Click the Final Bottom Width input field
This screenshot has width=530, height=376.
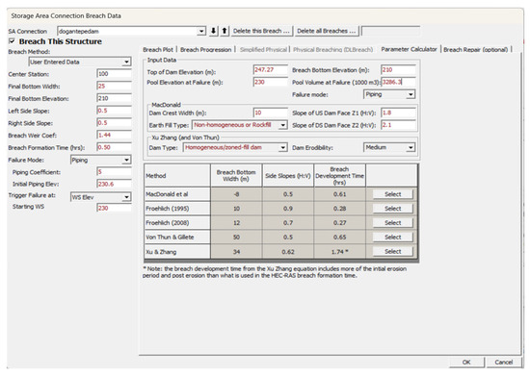tap(114, 86)
